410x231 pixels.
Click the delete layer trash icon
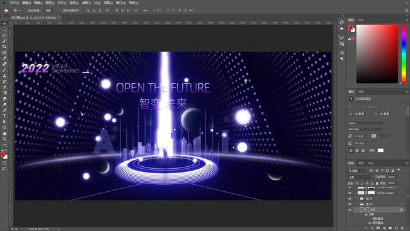[x=402, y=228]
